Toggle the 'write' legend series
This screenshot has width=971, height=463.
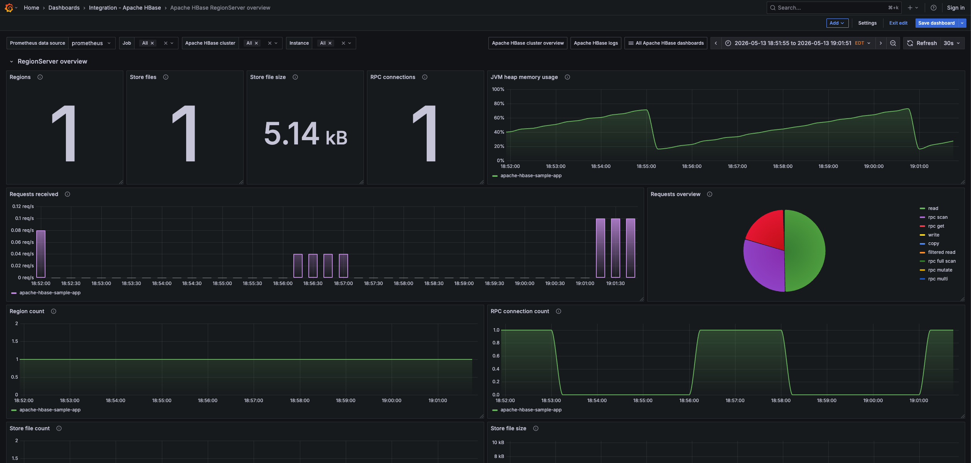934,235
